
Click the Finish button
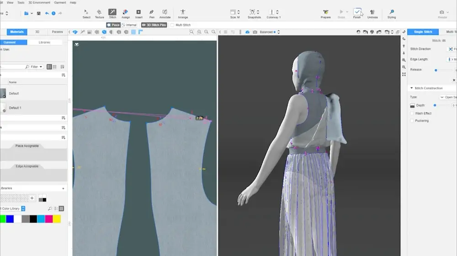[357, 13]
